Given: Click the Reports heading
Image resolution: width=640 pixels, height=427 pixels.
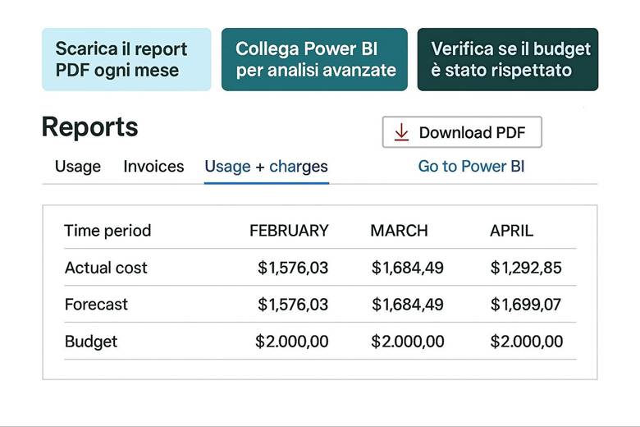Looking at the screenshot, I should [89, 127].
